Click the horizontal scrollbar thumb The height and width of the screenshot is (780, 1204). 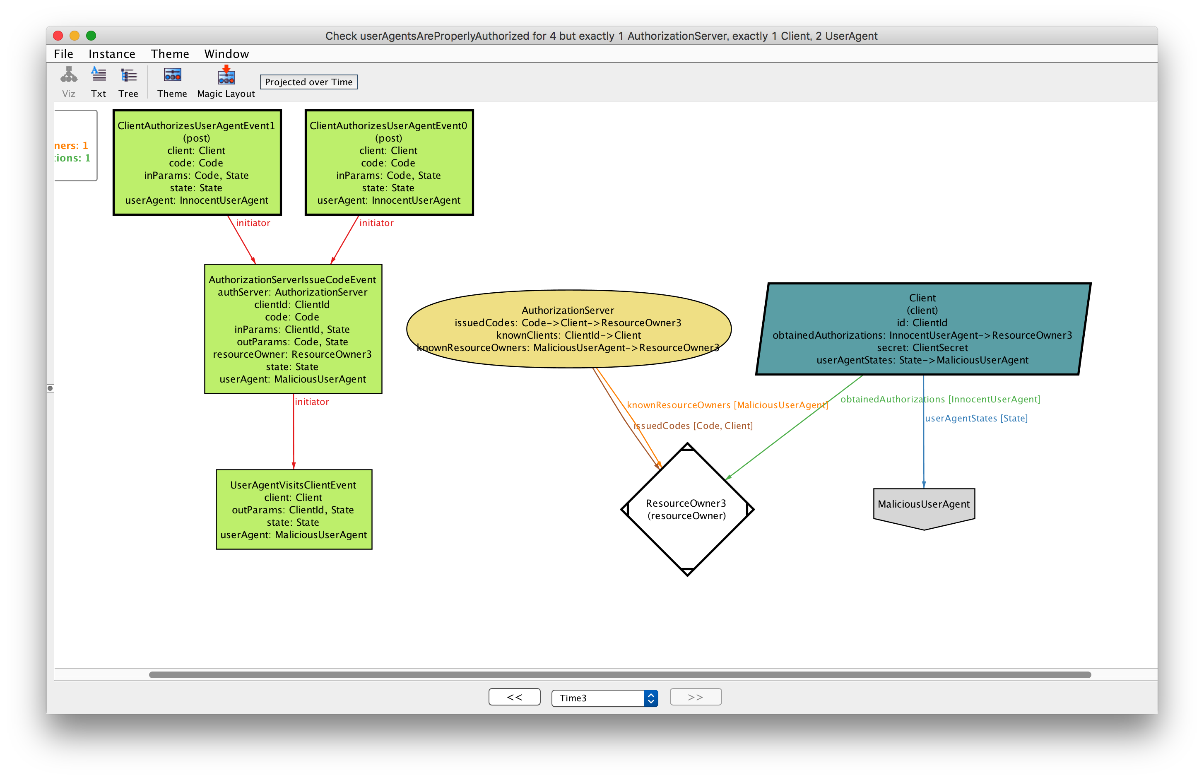(620, 675)
